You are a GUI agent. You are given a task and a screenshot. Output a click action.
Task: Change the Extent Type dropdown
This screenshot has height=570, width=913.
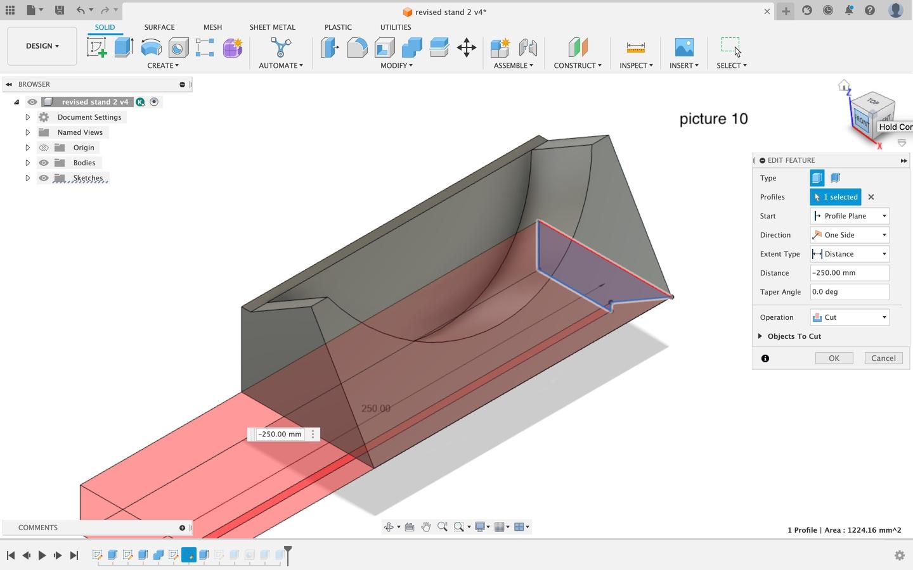(x=850, y=254)
